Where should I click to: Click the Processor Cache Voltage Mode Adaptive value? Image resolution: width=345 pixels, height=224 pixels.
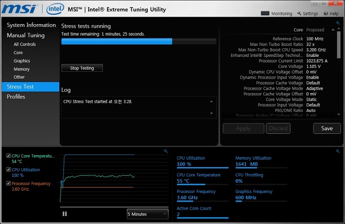pyautogui.click(x=315, y=88)
